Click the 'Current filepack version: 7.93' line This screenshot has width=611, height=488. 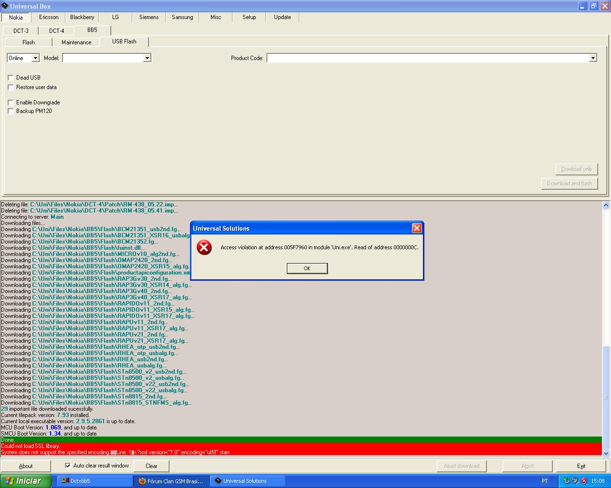(45, 415)
